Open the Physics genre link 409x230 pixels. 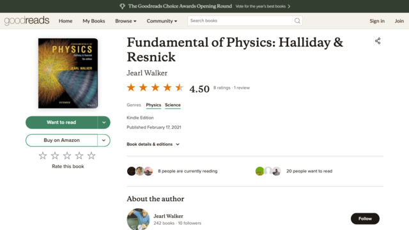(153, 105)
